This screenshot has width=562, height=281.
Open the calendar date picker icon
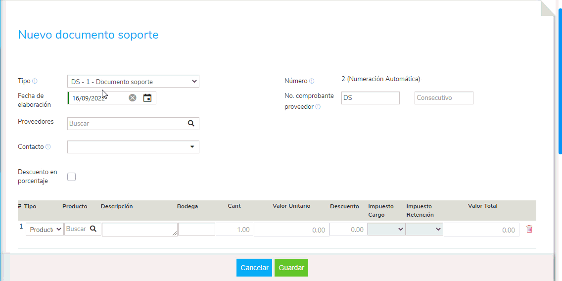tap(147, 98)
